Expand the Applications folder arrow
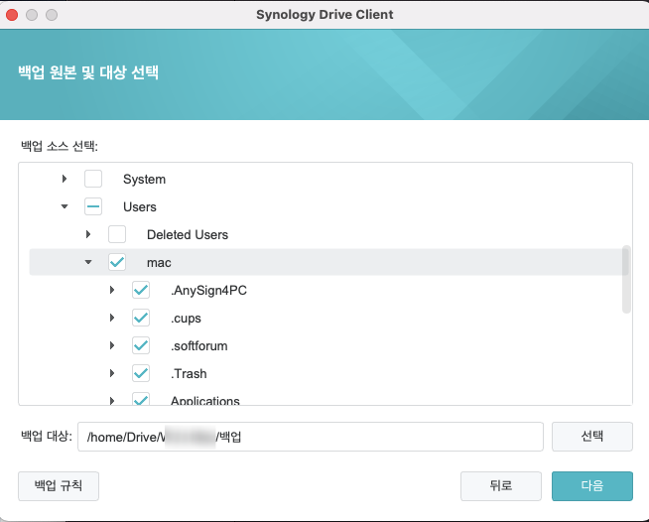 (x=112, y=400)
